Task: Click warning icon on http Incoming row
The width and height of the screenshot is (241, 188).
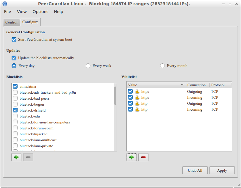Action: pos(137,109)
